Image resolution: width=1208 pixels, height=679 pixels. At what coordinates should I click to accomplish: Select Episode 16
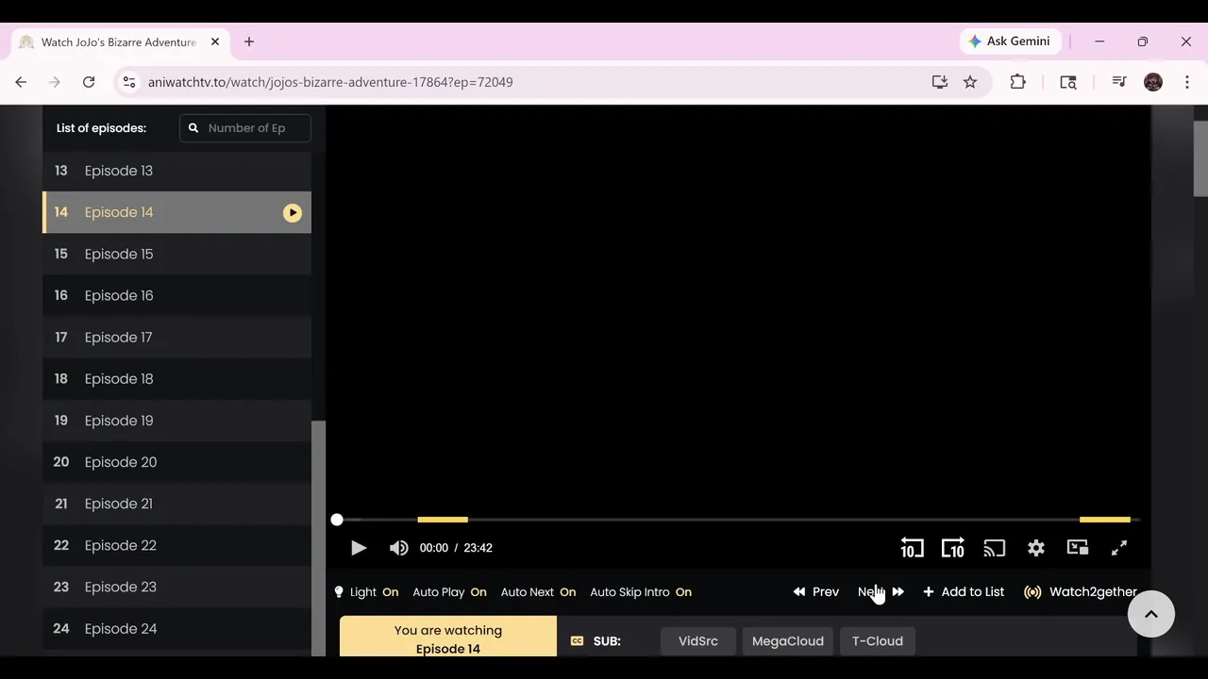coord(176,295)
